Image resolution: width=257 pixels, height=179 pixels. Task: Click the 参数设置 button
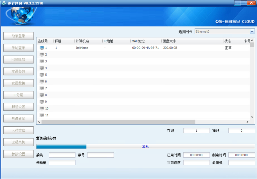(x=19, y=154)
